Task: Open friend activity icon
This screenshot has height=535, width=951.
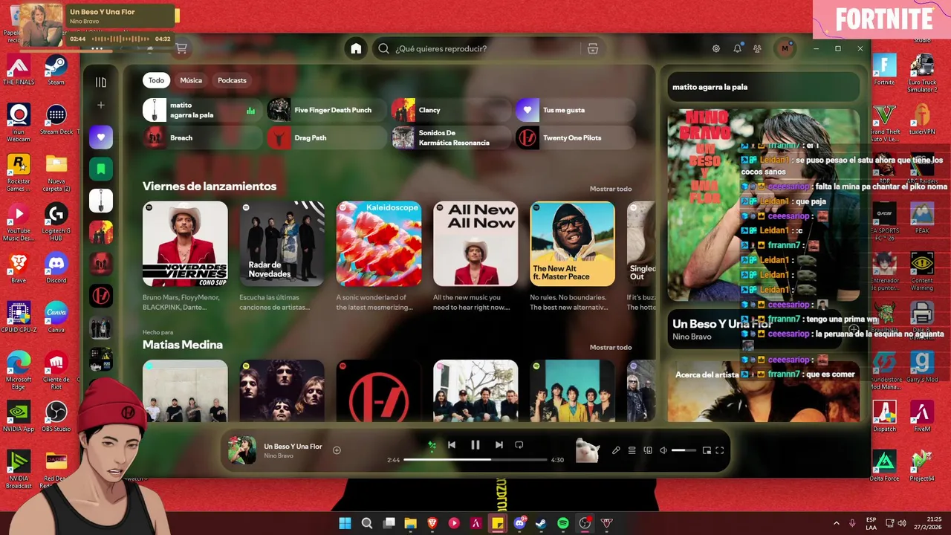Action: click(757, 48)
